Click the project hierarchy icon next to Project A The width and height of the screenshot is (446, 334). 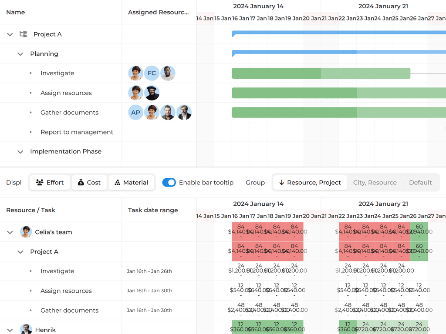click(x=22, y=34)
